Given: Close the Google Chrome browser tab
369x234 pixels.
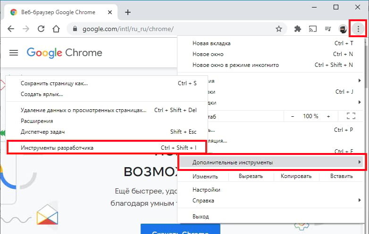Looking at the screenshot, I should click(110, 12).
